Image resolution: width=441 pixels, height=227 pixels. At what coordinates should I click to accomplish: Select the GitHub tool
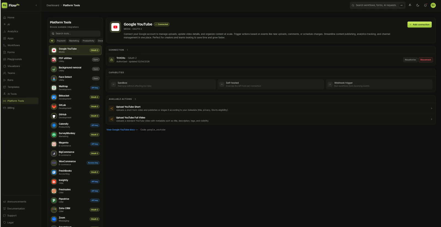(75, 116)
